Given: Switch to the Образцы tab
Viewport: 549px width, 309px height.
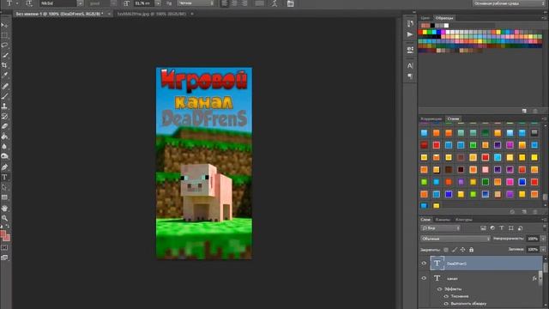Looking at the screenshot, I should 444,18.
